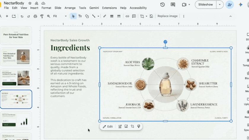This screenshot has height=140, width=249.
Task: Check the cloud save status icon
Action: coord(43,3)
